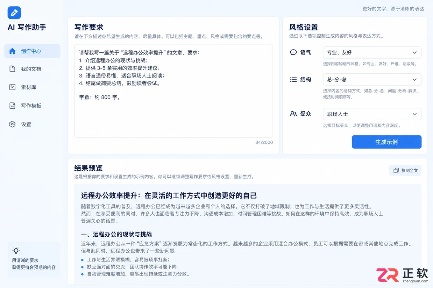Image resolution: width=433 pixels, height=288 pixels.
Task: Click the subheading 一、远程办公的现状与挑战
Action: pos(116,234)
